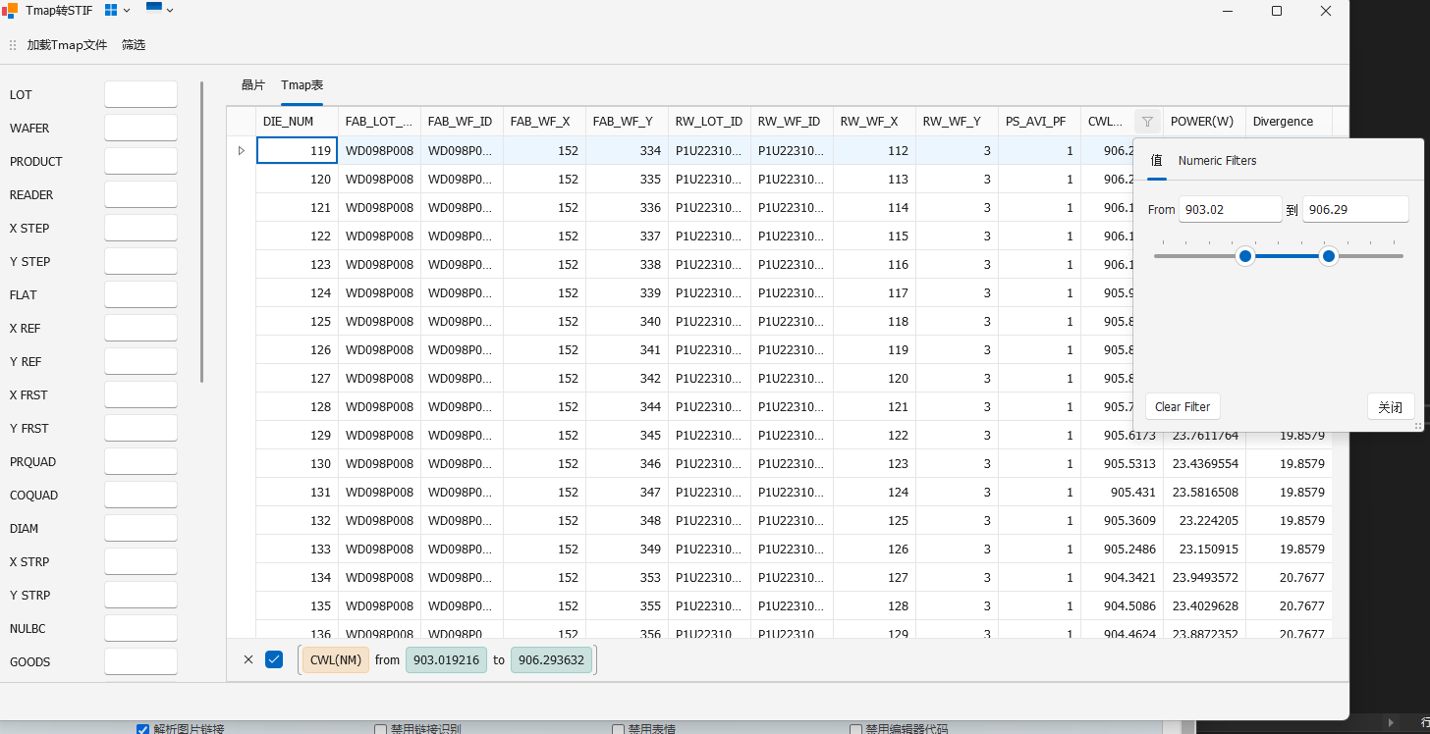Click the left panel vertical scrollbar

(x=201, y=232)
